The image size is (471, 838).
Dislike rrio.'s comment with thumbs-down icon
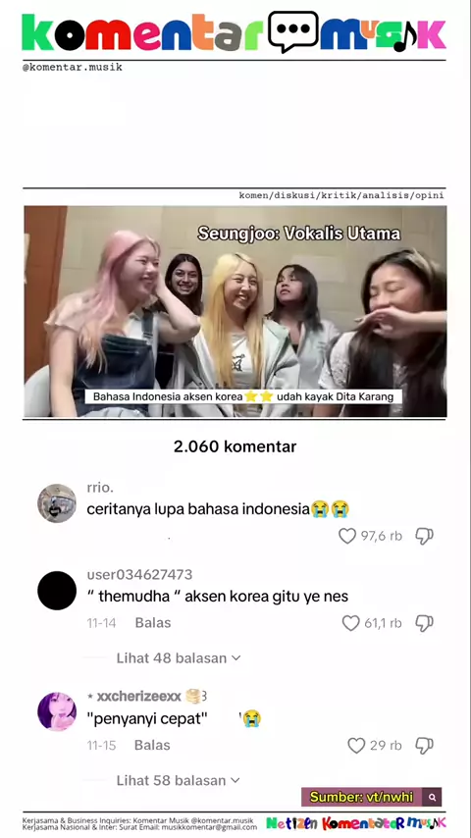tap(424, 536)
